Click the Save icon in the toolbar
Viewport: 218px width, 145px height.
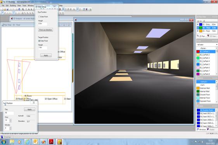point(7,9)
